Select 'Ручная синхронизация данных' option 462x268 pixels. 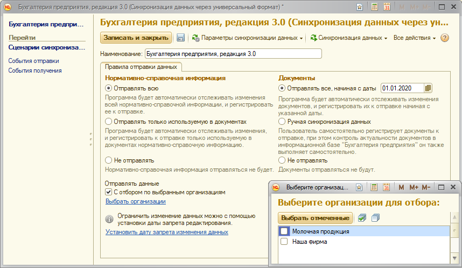coord(282,122)
